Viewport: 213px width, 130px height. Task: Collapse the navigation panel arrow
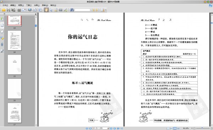[x=35, y=14]
